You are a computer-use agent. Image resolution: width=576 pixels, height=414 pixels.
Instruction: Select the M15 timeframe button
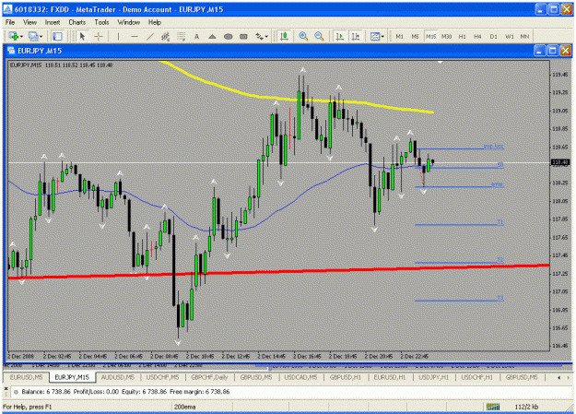[x=430, y=36]
